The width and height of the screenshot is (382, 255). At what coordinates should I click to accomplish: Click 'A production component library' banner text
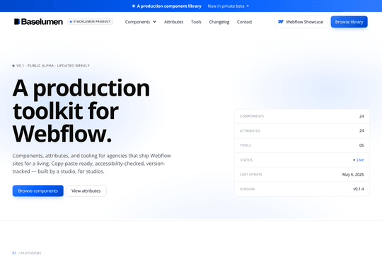[169, 6]
